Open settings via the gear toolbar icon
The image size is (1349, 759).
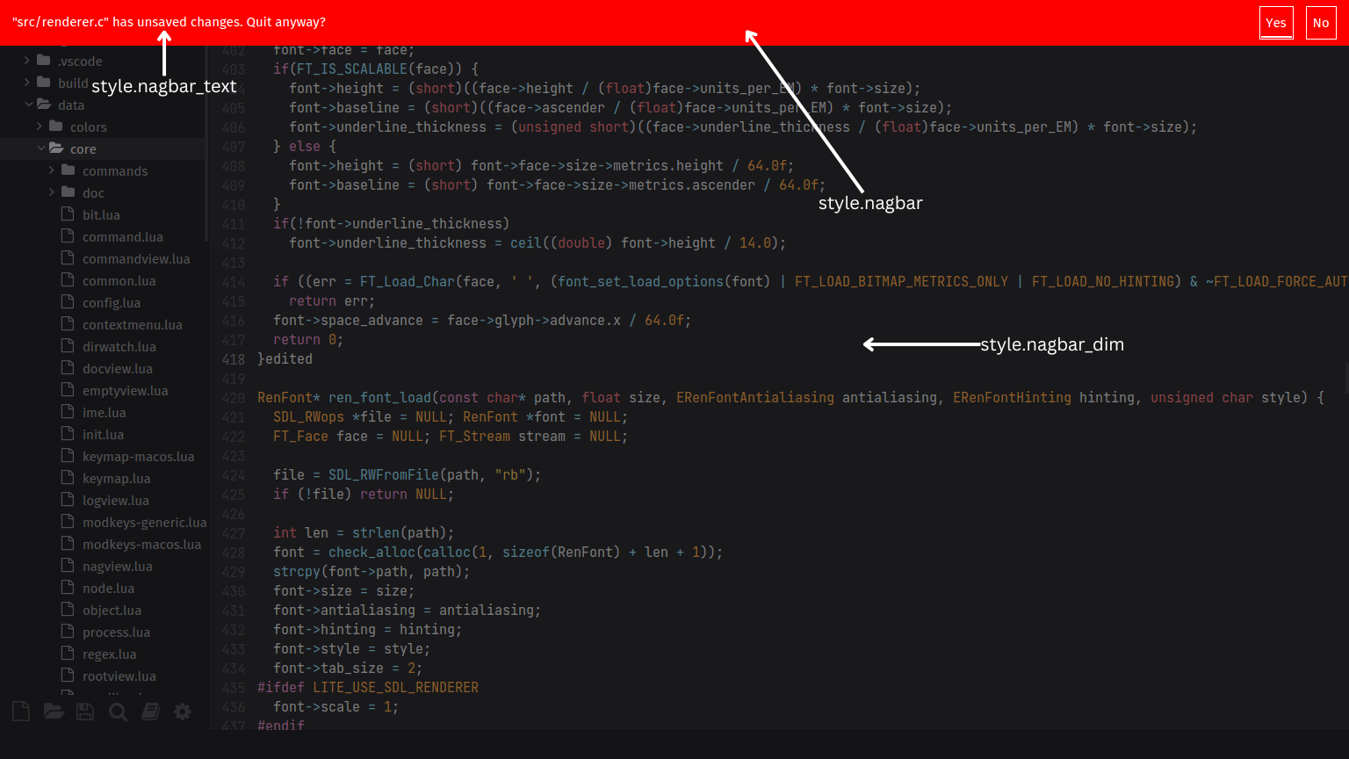pos(183,712)
